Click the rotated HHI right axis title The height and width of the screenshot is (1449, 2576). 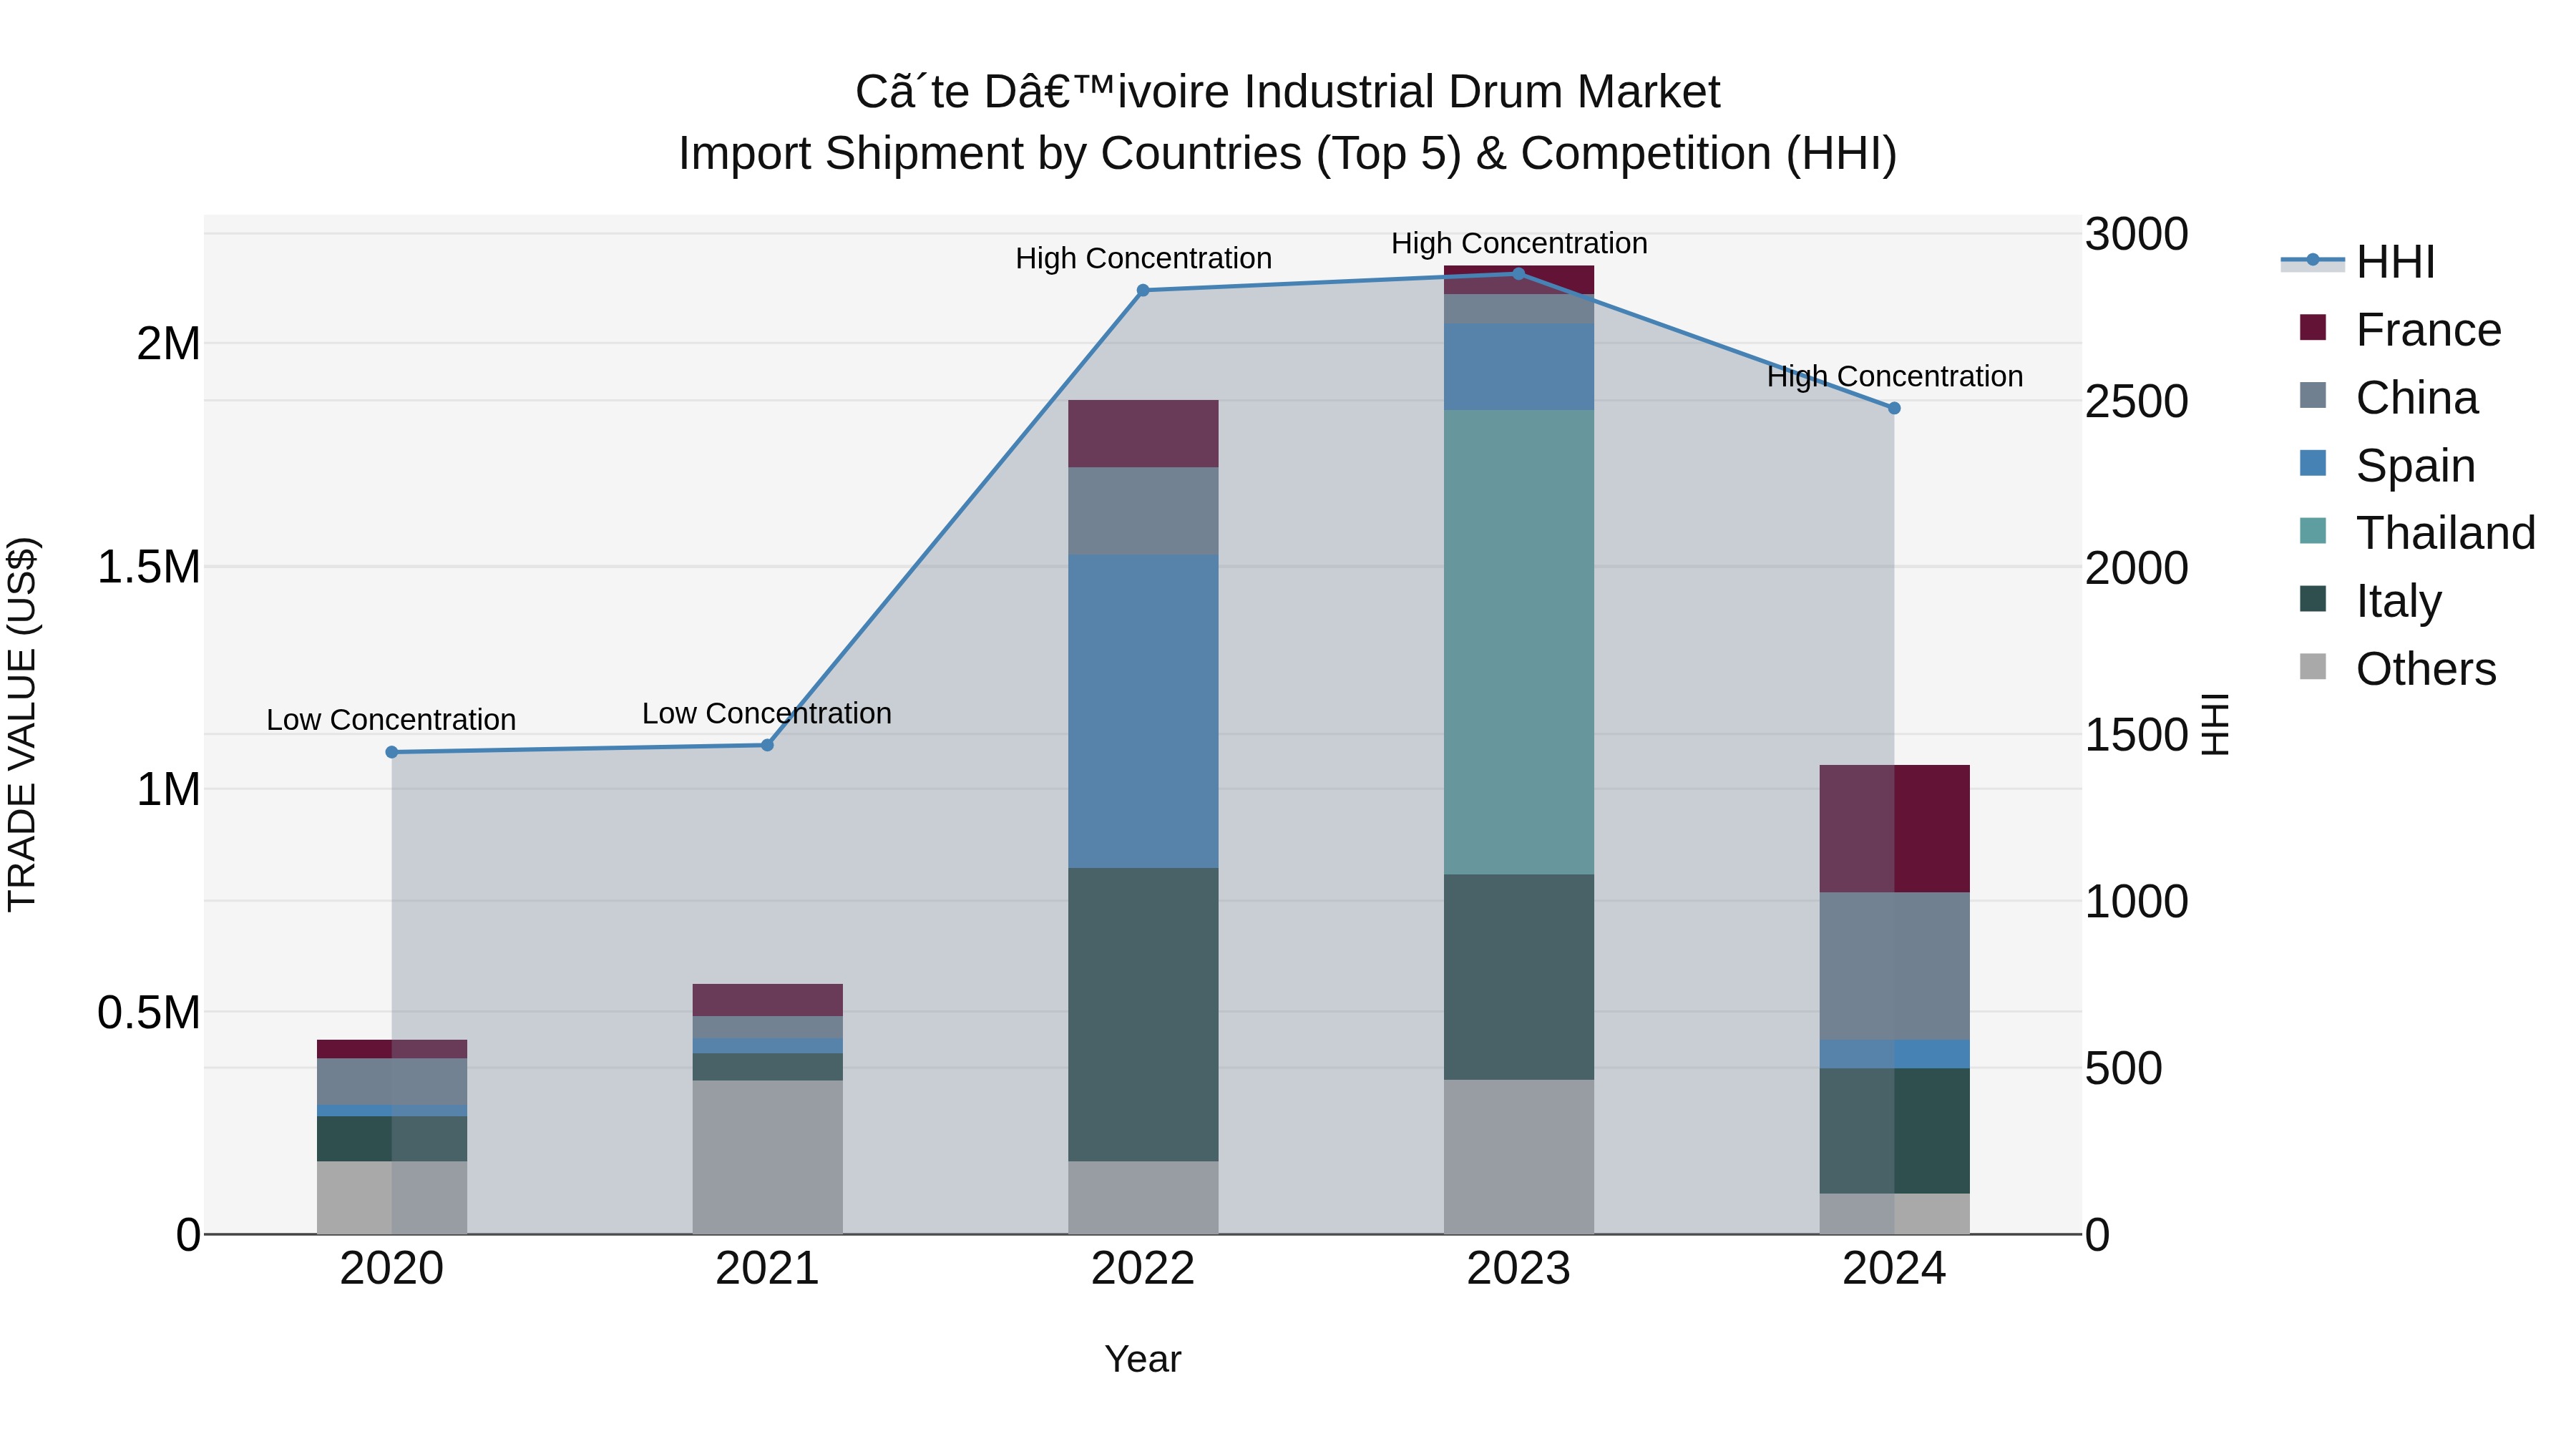[x=2216, y=724]
